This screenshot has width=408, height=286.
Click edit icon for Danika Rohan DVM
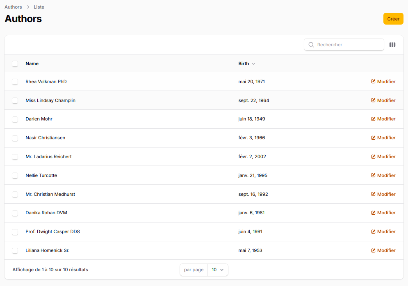click(373, 213)
